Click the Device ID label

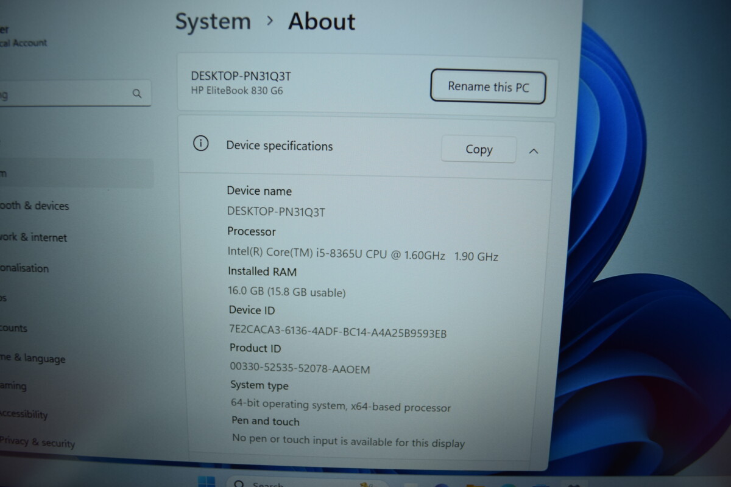[252, 310]
